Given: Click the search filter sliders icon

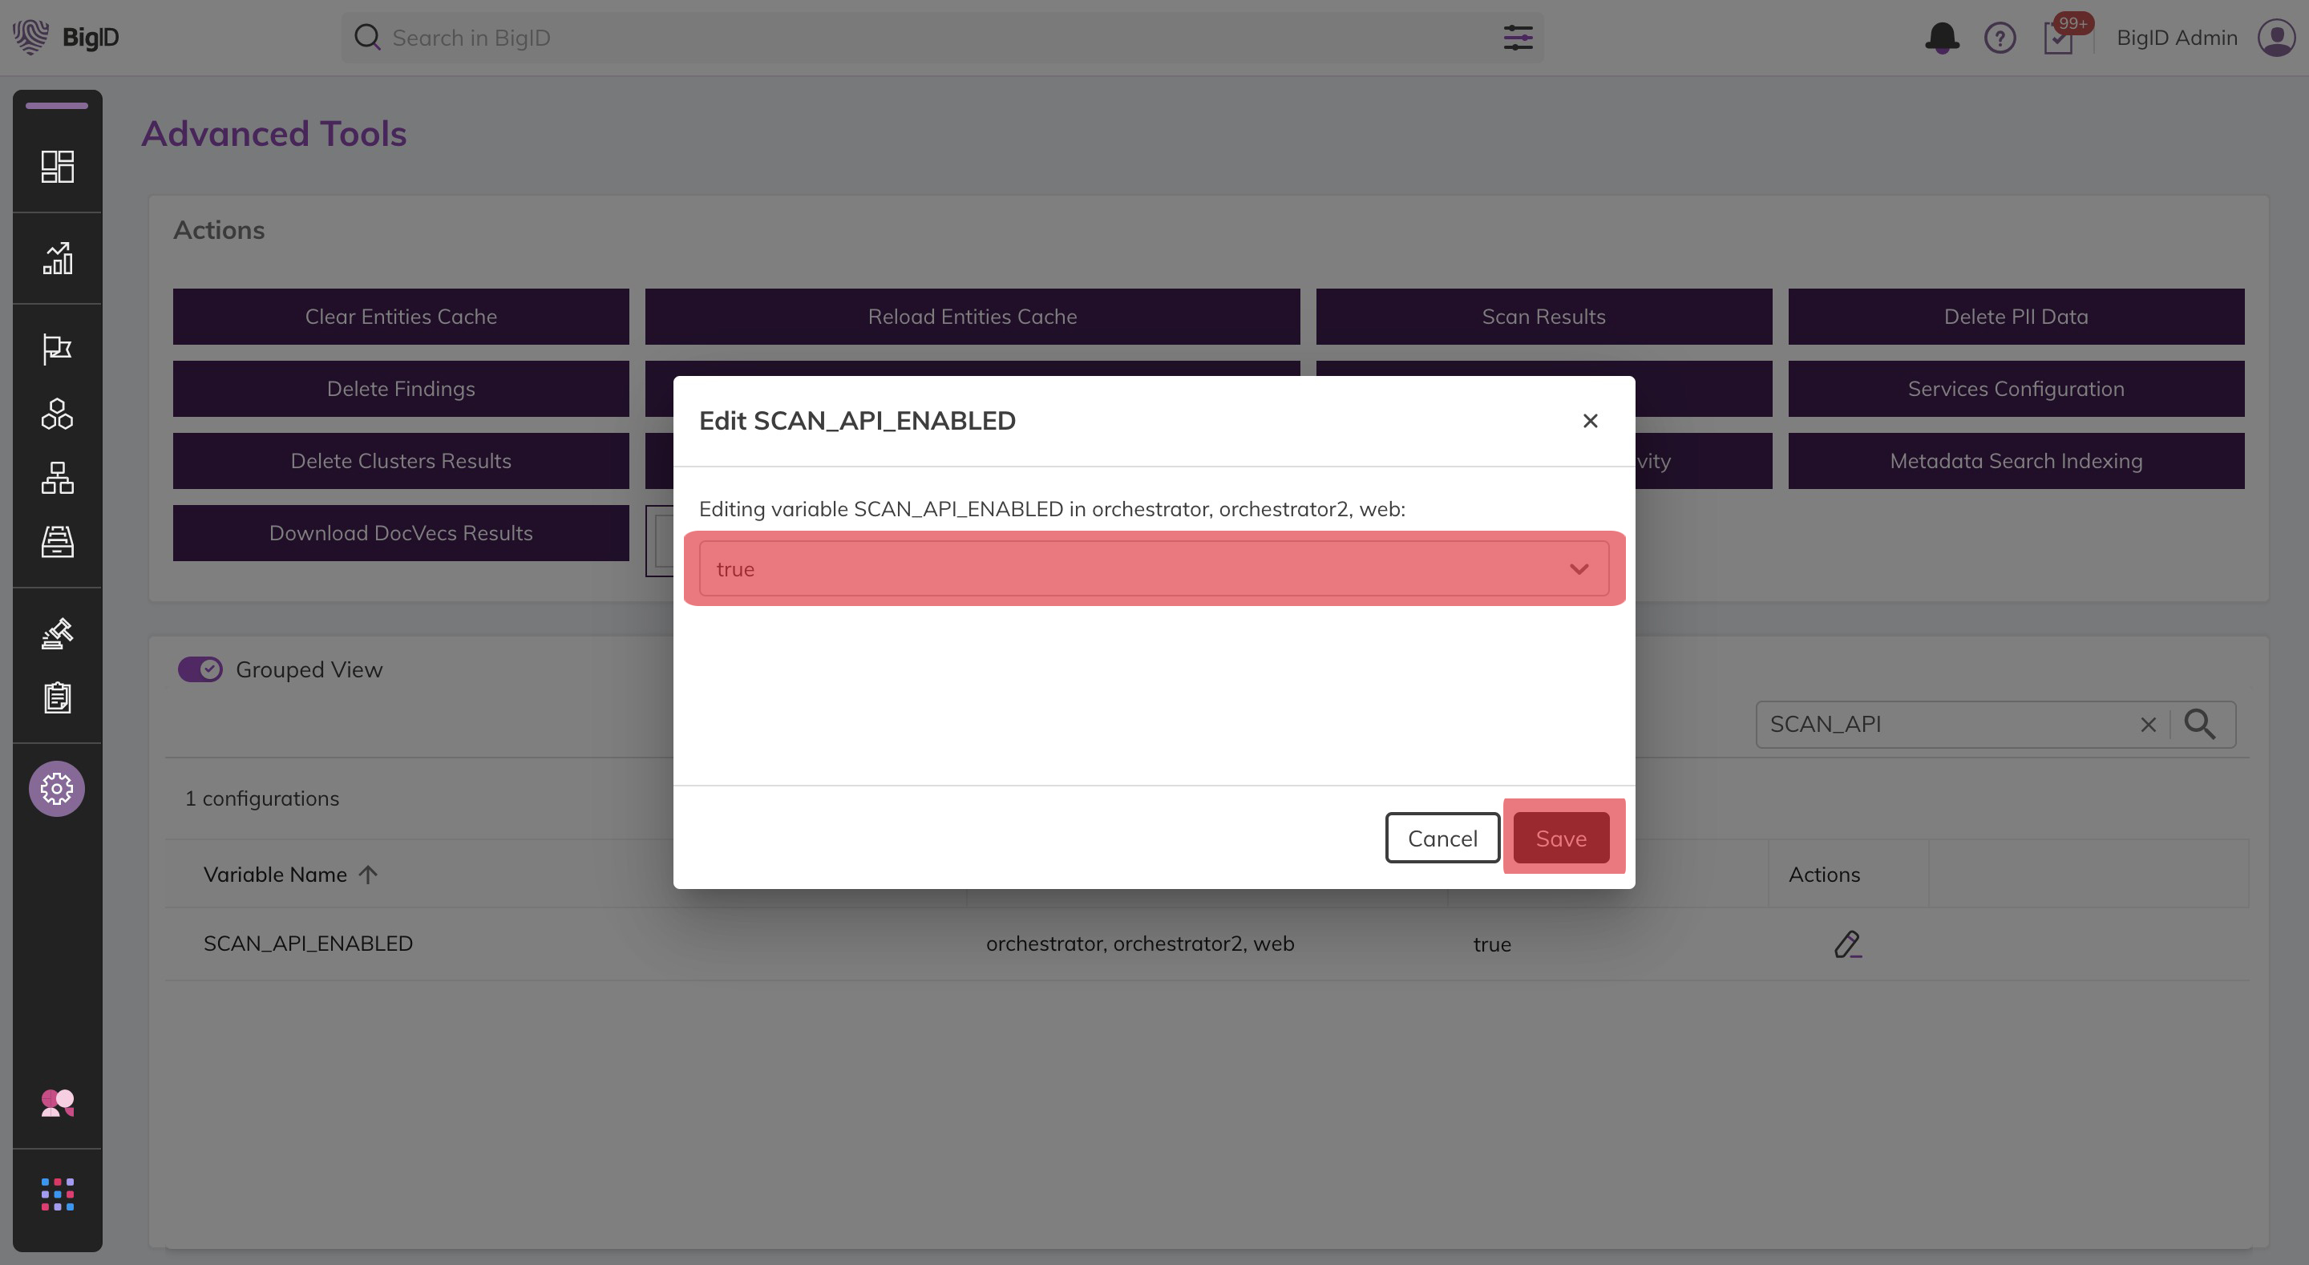Looking at the screenshot, I should 1518,38.
